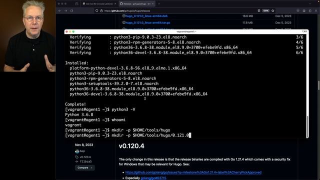Click 'python3-setuptools-39.2.0-7.el8.noarch' line
320x180 pixels.
pos(114,83)
